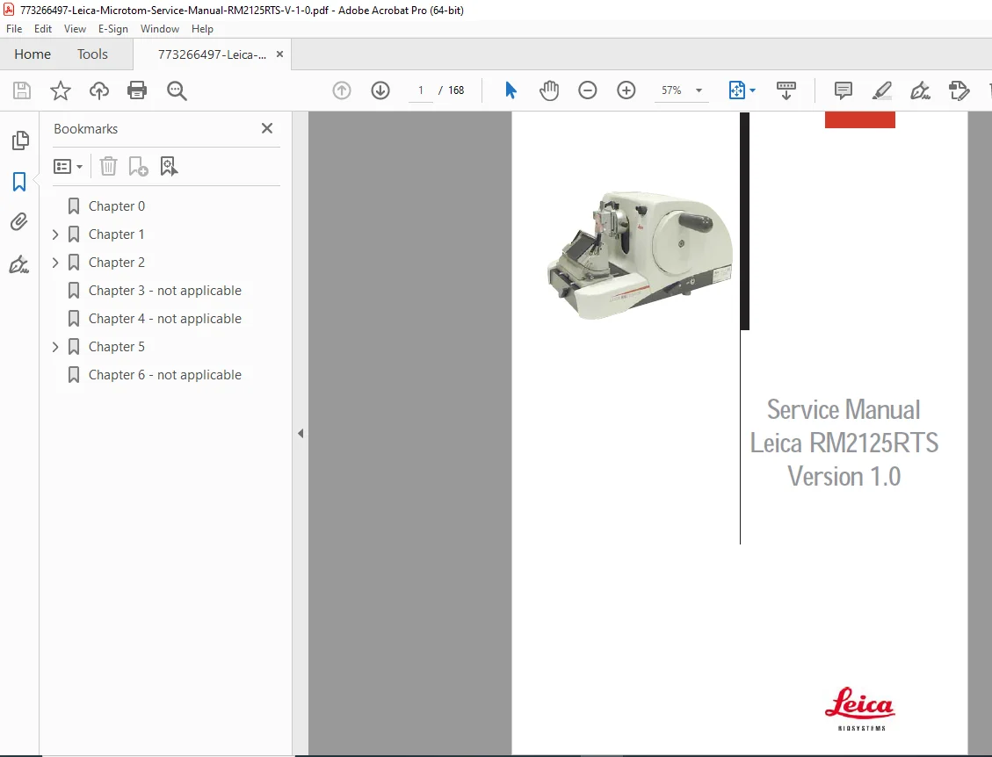
Task: Open the Help menu
Action: coord(202,29)
